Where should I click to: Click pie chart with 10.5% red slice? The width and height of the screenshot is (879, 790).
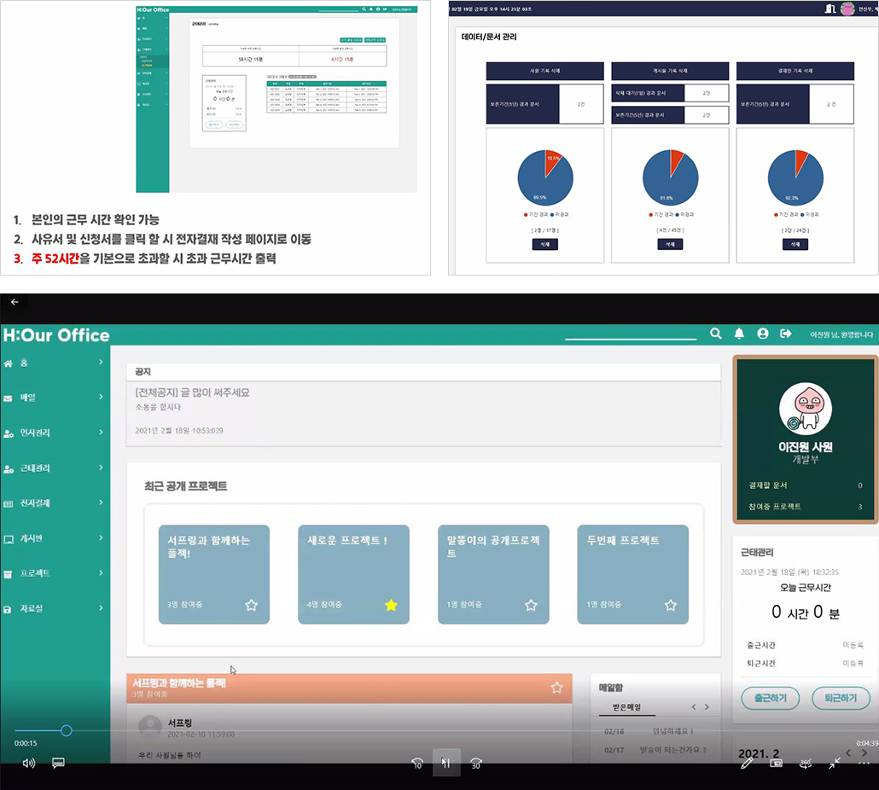click(x=544, y=178)
